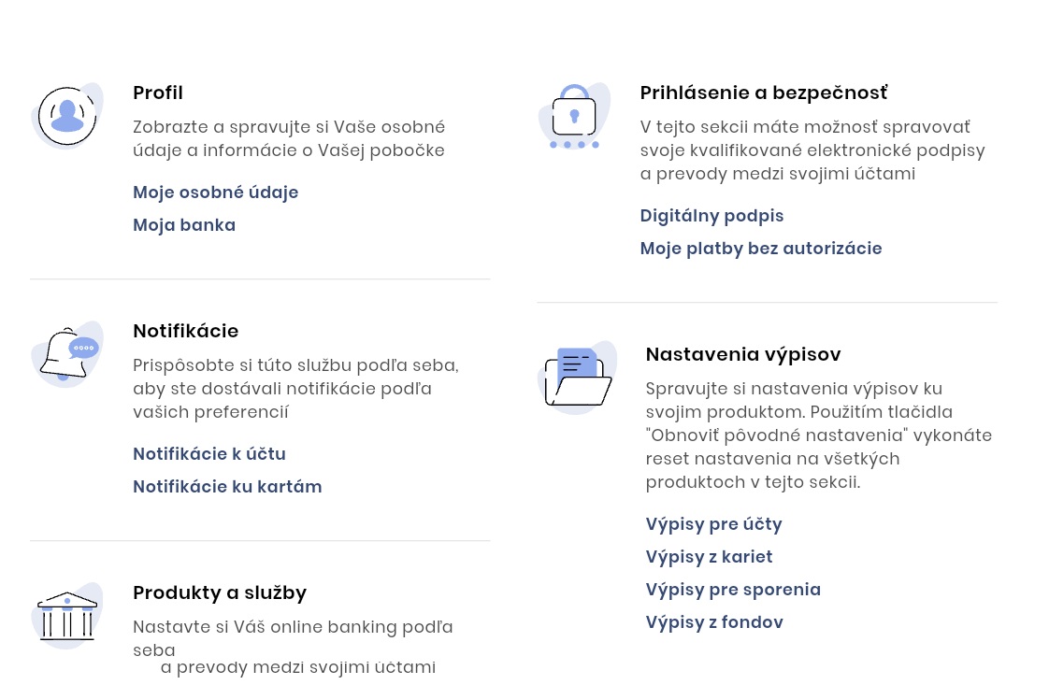Select Notifikácie k účtu link
The image size is (1049, 685).
coord(209,454)
